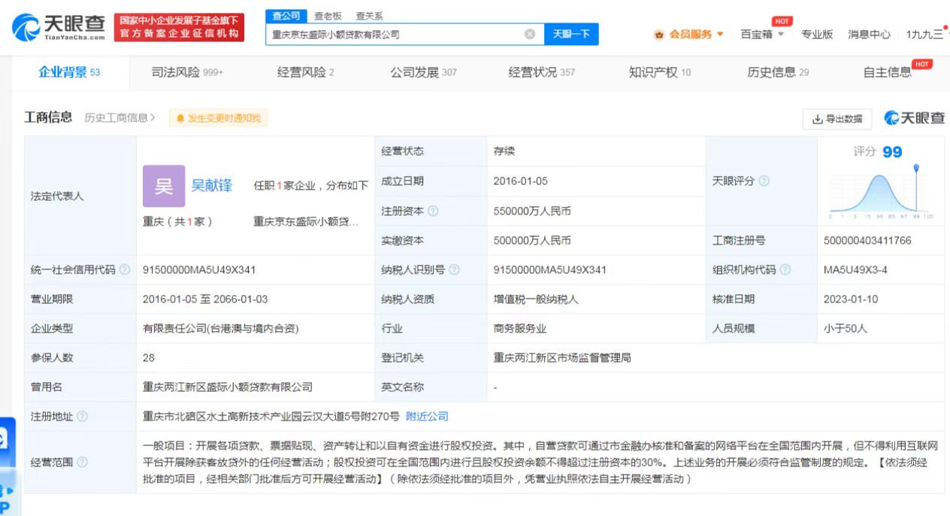Click the 组织机构代码 value MA5U49X3-4

coord(855,270)
